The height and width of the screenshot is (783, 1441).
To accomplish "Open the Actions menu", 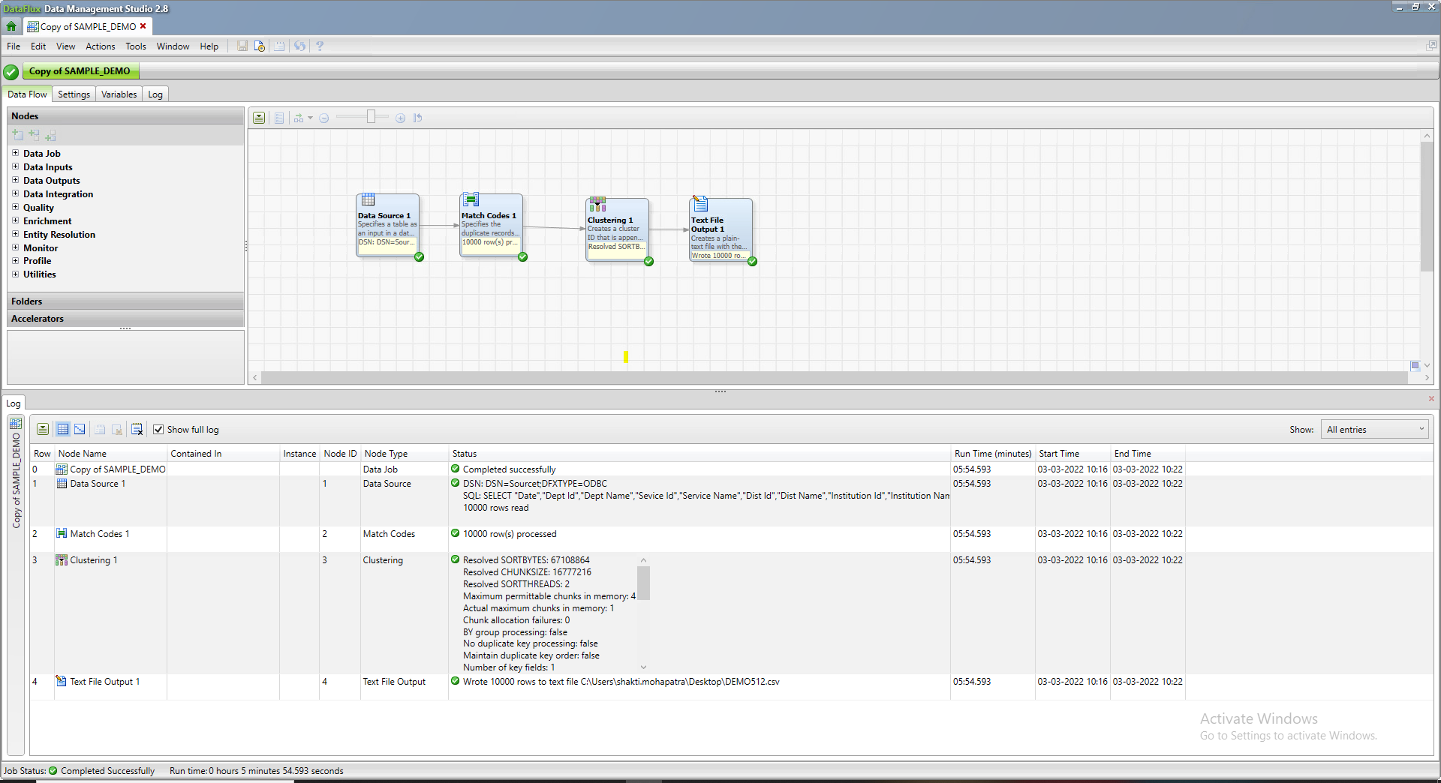I will coord(100,46).
